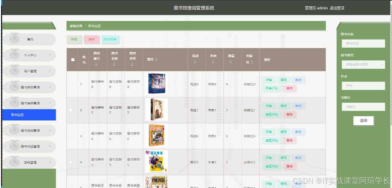Click the 新增 button
Viewport: 392px width, 188px height.
(x=74, y=39)
